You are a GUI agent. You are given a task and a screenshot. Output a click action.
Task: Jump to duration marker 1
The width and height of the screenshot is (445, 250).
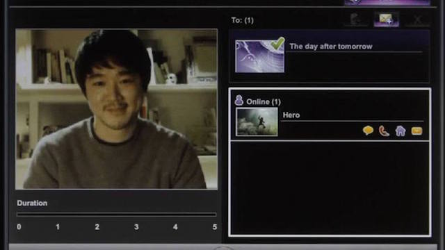[58, 227]
